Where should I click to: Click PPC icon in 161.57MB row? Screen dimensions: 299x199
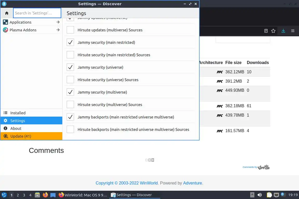click(x=220, y=131)
